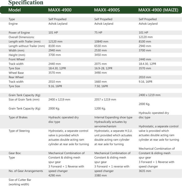Click "Hydrostatic, a separate H.S.U." line
Screen dimensions: 182x186
pyautogui.click(x=113, y=131)
